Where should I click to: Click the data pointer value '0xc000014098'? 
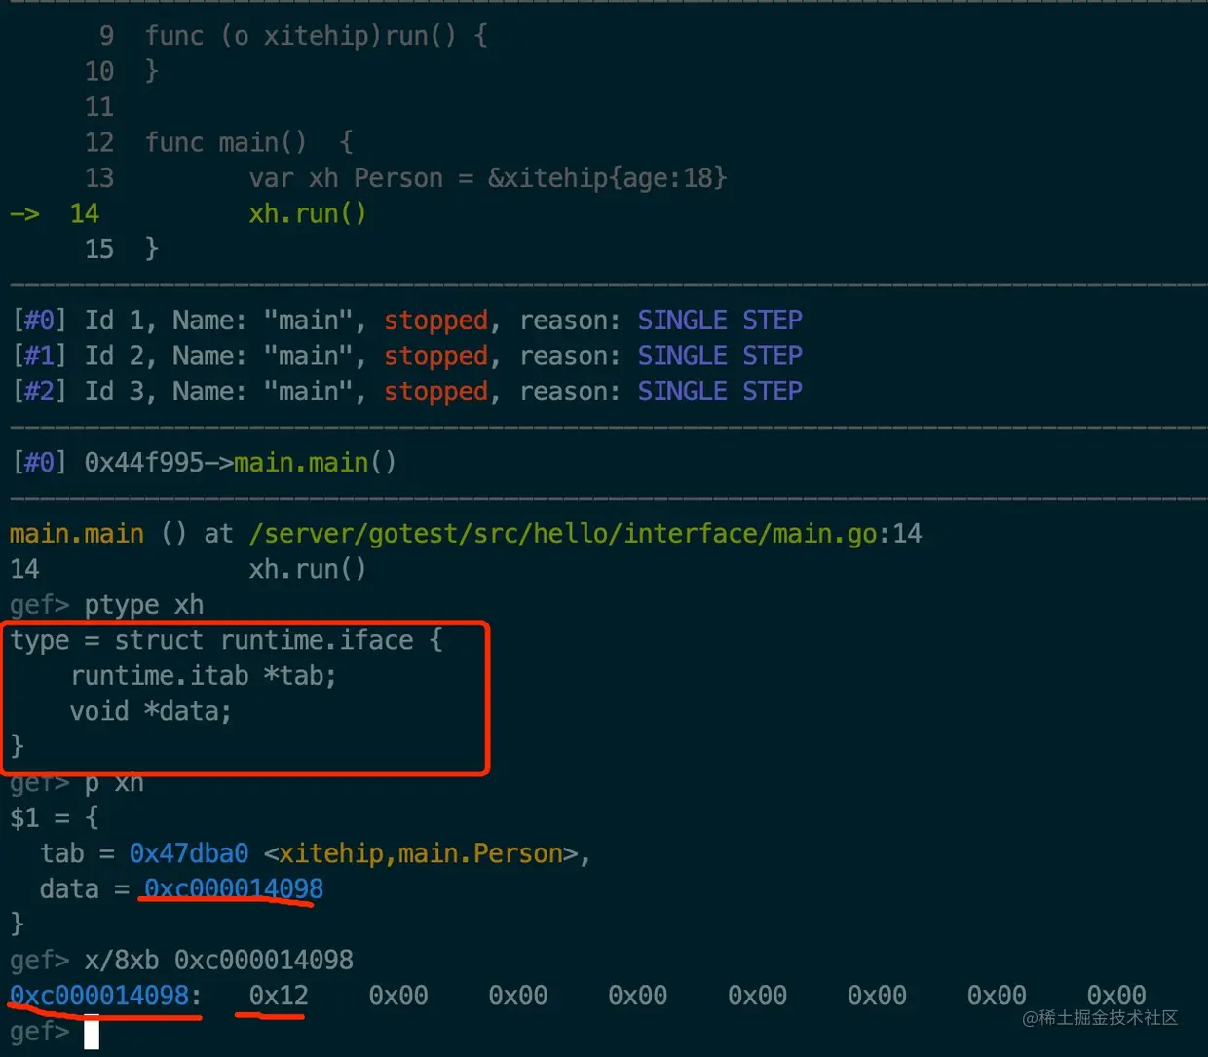(x=234, y=888)
